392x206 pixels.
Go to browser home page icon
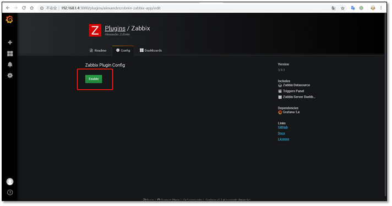(x=32, y=8)
